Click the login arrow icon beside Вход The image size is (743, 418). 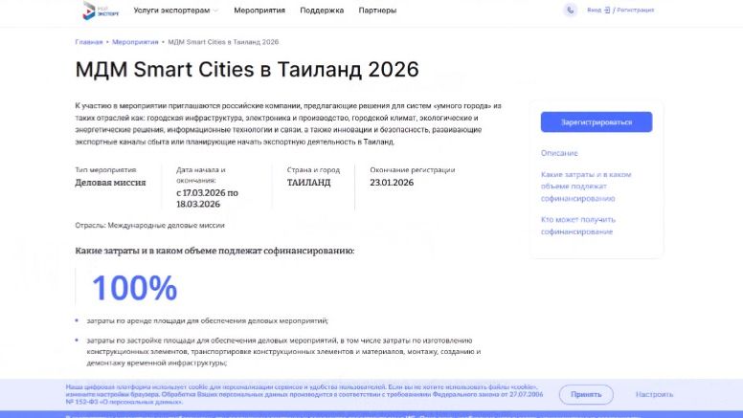tap(607, 10)
